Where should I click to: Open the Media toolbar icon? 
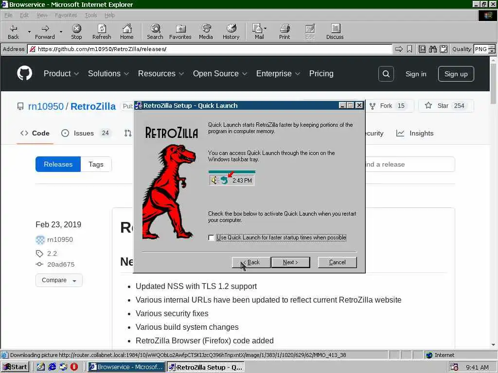(206, 32)
